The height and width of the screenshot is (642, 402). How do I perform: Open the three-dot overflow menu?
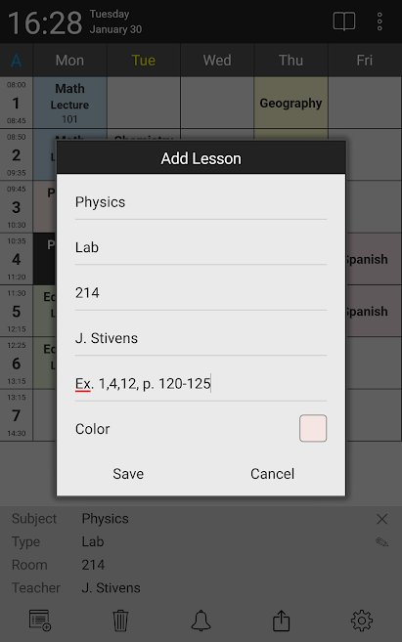380,21
